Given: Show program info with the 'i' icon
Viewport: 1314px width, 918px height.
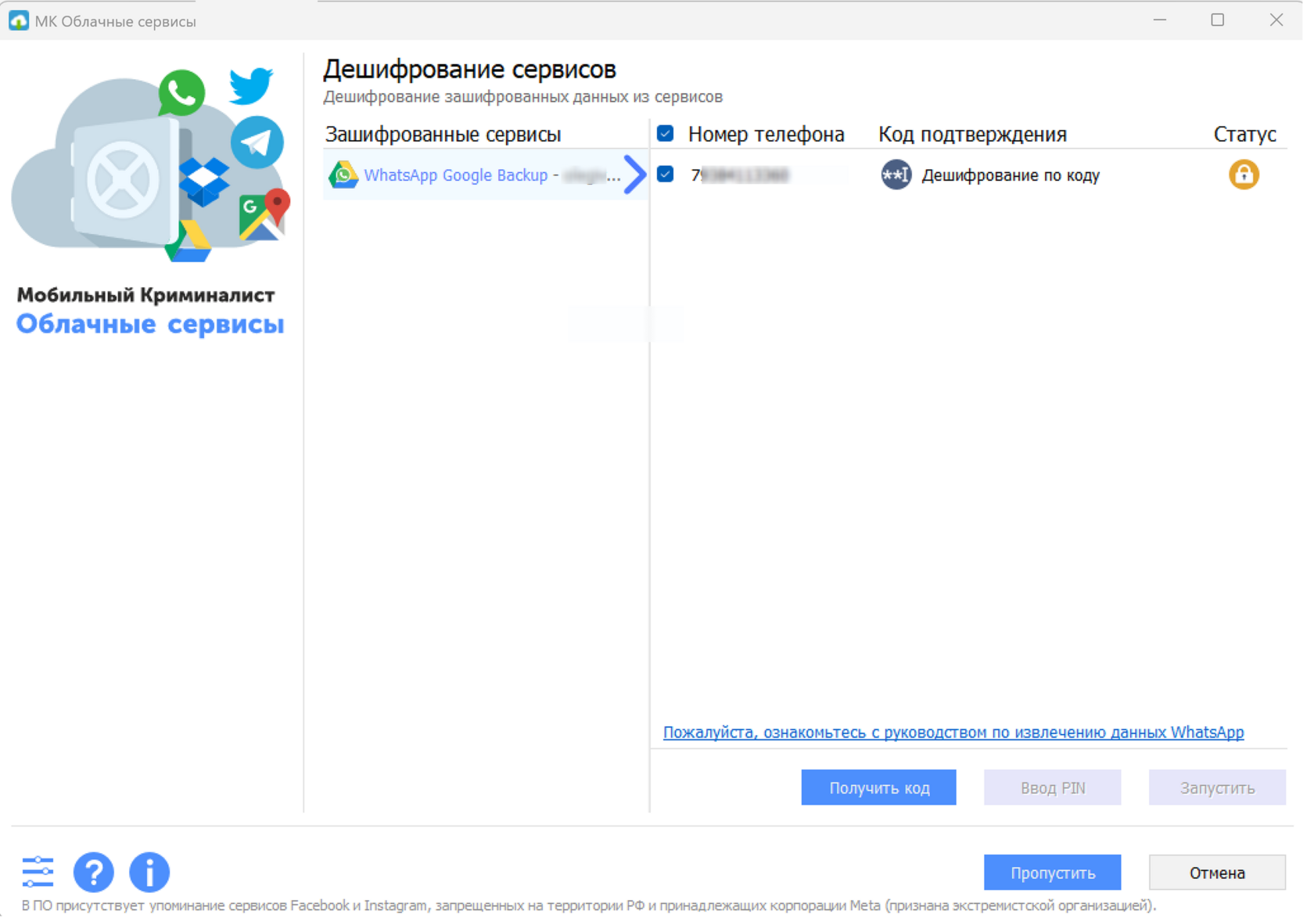Looking at the screenshot, I should tap(149, 872).
